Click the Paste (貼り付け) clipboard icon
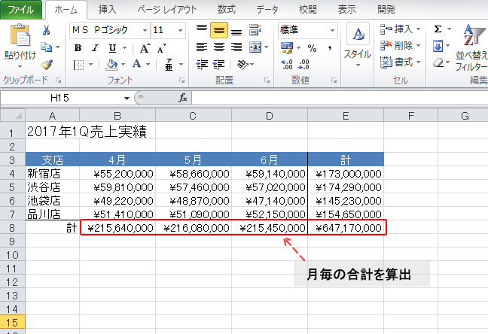 point(19,38)
